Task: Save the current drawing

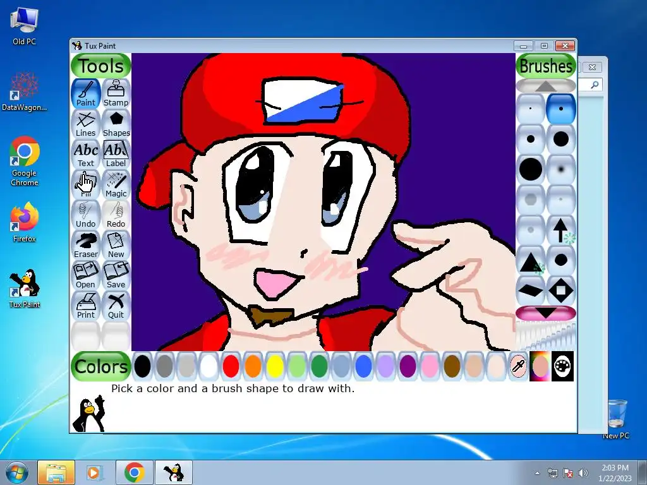Action: 116,275
